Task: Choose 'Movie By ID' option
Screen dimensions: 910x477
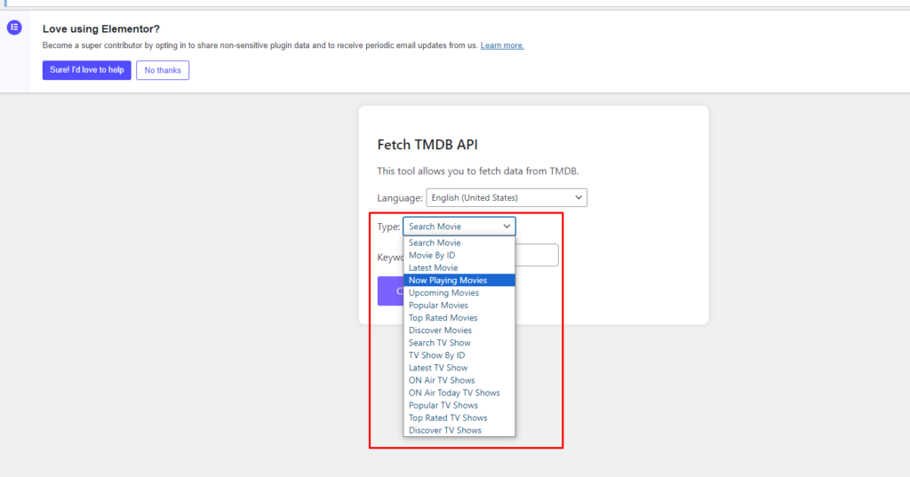Action: click(459, 255)
